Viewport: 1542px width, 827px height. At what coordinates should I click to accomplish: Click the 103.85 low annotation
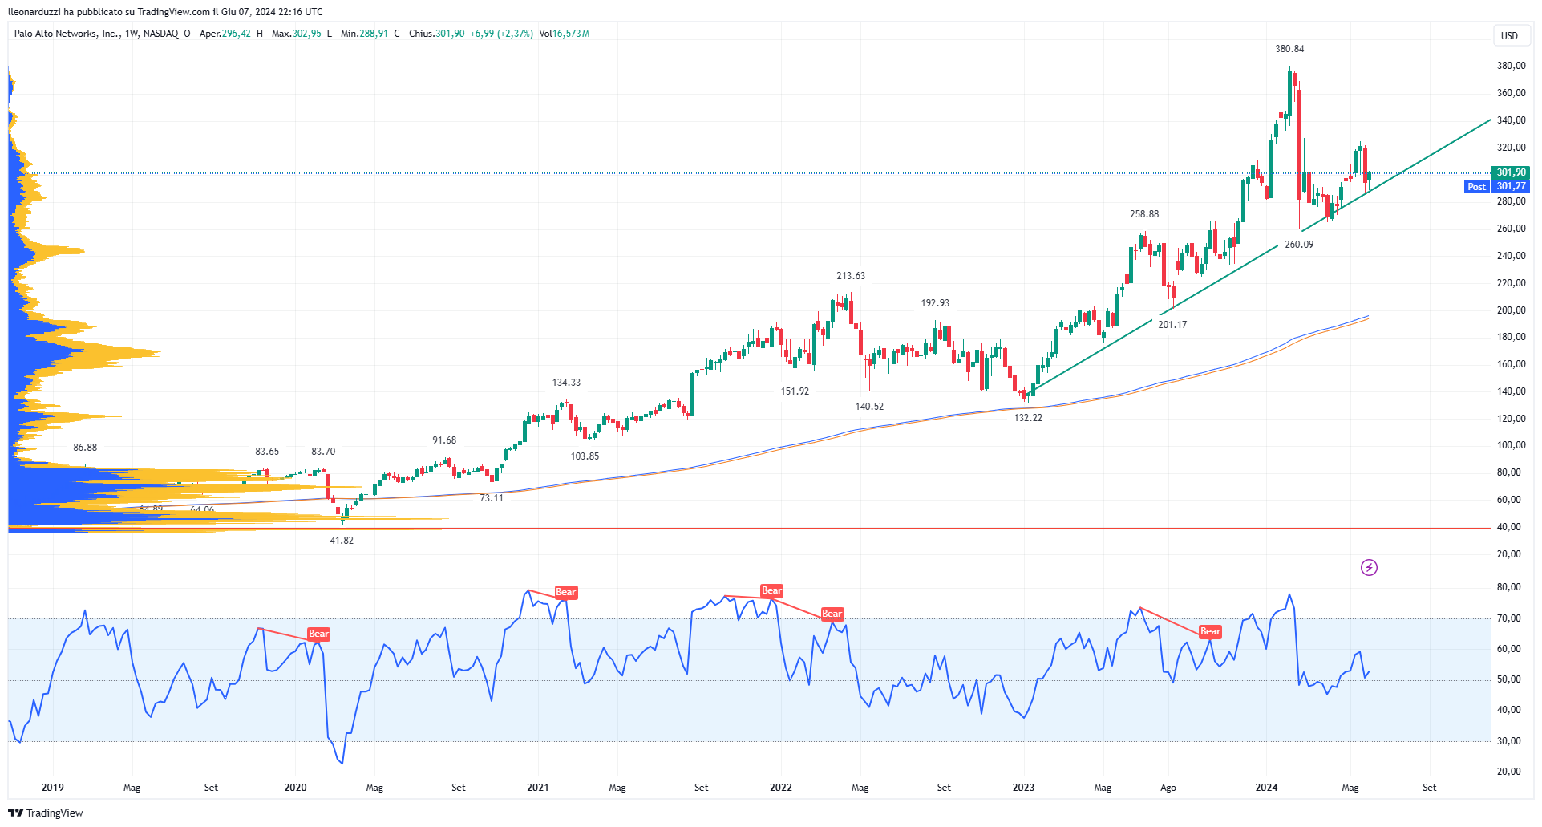point(585,456)
